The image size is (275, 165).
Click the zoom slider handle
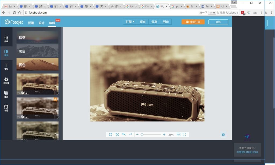[142, 134]
